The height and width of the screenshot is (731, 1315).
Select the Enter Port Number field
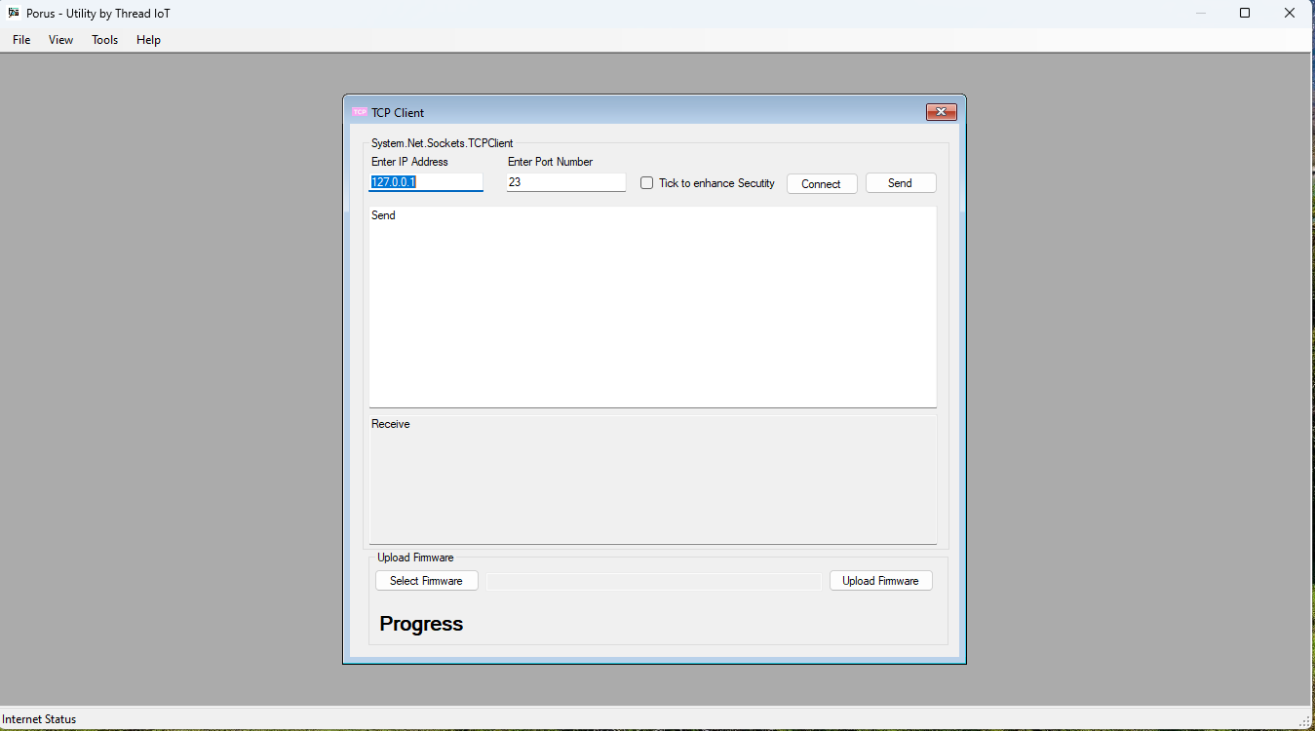coord(565,181)
